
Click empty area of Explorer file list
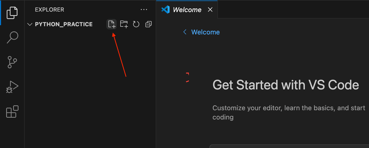[90, 90]
